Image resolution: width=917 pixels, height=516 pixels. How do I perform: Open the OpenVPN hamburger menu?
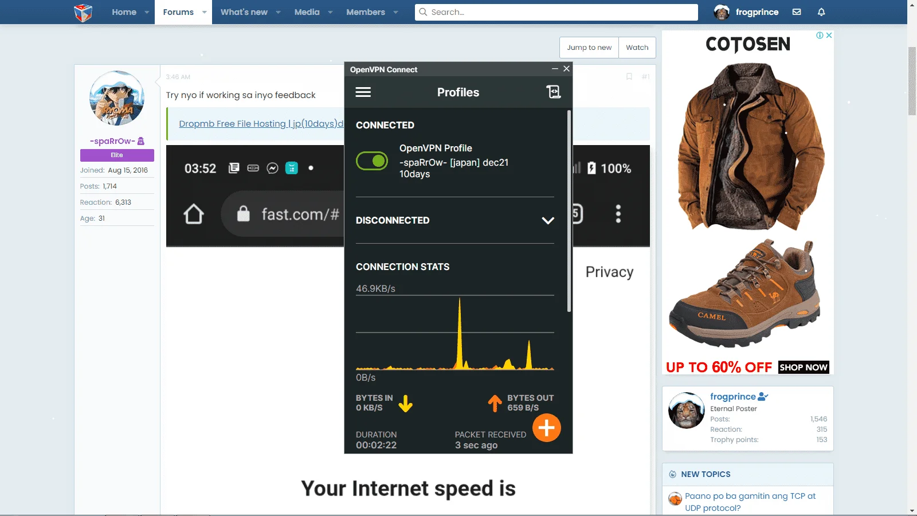[363, 92]
